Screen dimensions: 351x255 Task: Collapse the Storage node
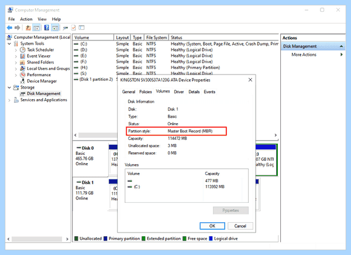(x=9, y=87)
